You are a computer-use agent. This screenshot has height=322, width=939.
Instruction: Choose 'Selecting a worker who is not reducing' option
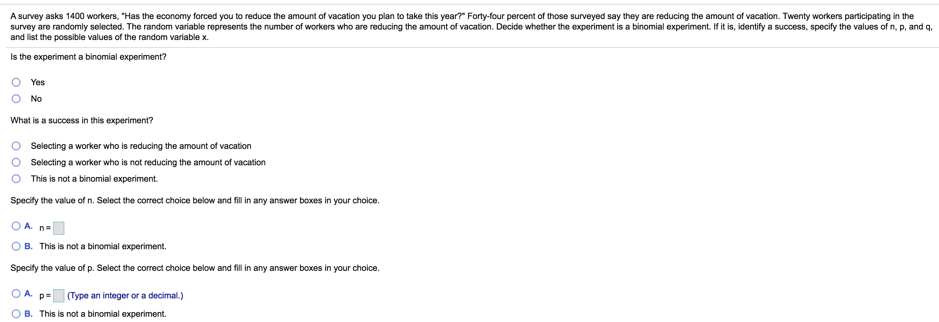(x=16, y=162)
